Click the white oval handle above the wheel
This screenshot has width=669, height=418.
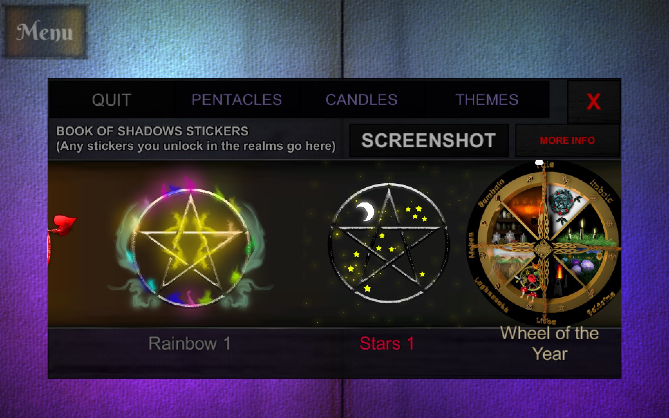tap(539, 162)
